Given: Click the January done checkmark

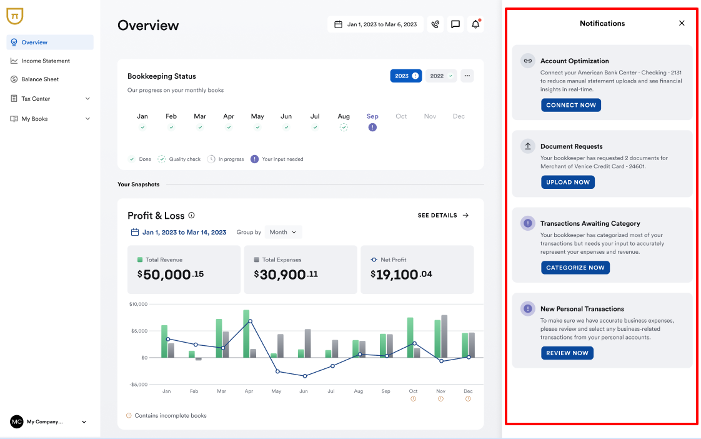Looking at the screenshot, I should [142, 128].
